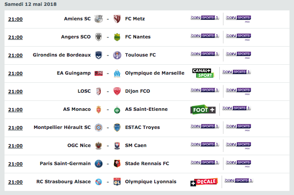Select the Toulouse FC team name
This screenshot has width=294, height=195.
(x=140, y=55)
